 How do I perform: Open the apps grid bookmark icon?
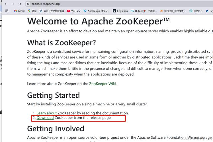7,11
